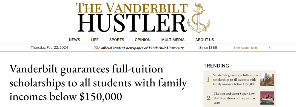
Task: Focus the 'Enter search term' field
Action: 249,48
